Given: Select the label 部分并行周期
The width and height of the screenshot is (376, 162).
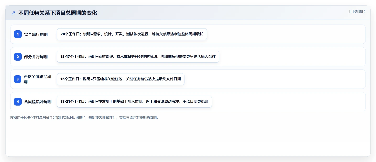Looking at the screenshot, I should (x=36, y=57).
